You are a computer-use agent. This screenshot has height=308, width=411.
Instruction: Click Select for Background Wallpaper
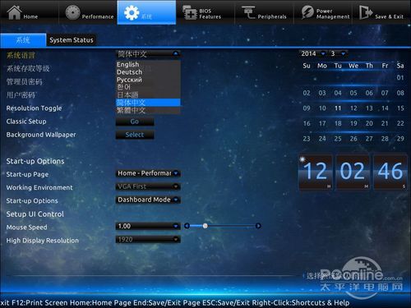(x=135, y=135)
